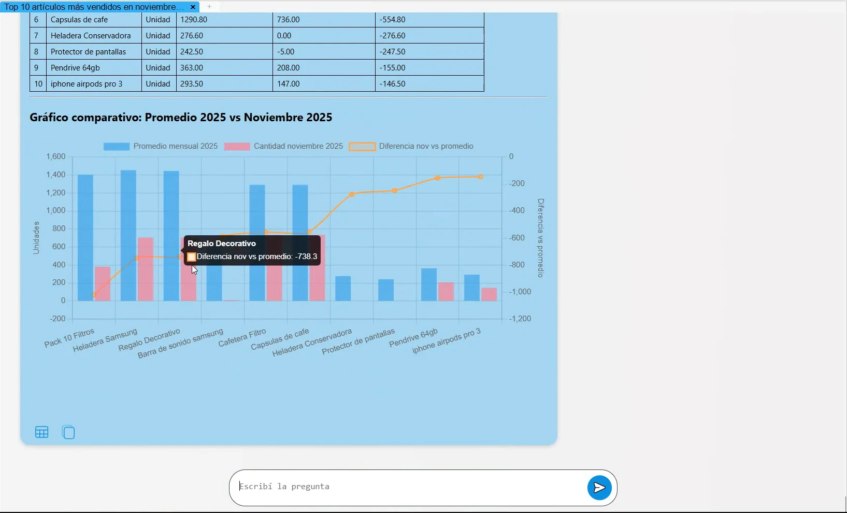Open a new tab with plus
The width and height of the screenshot is (847, 513).
point(209,7)
